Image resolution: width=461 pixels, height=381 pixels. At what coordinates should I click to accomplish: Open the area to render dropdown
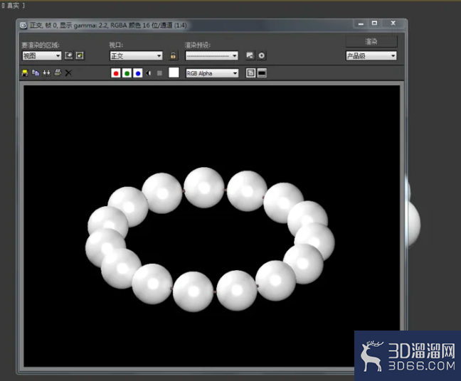(41, 55)
